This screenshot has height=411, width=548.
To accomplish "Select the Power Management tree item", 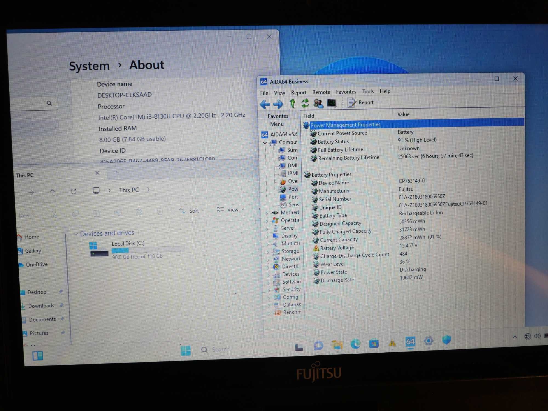I will click(289, 189).
